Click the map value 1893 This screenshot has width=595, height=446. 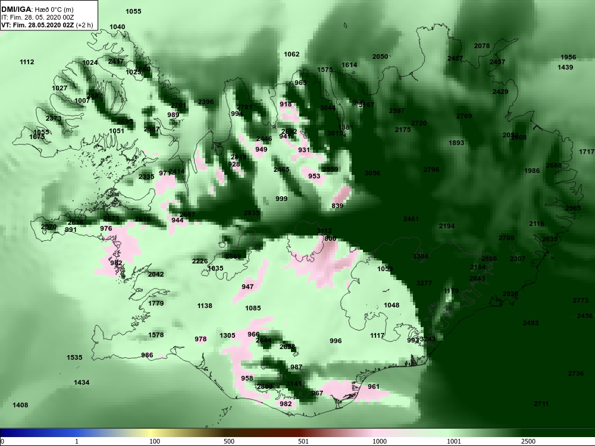(456, 143)
